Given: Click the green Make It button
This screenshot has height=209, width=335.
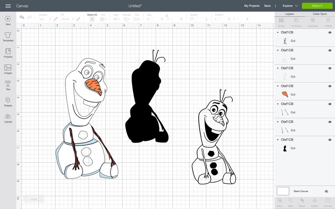Looking at the screenshot, I should point(317,6).
